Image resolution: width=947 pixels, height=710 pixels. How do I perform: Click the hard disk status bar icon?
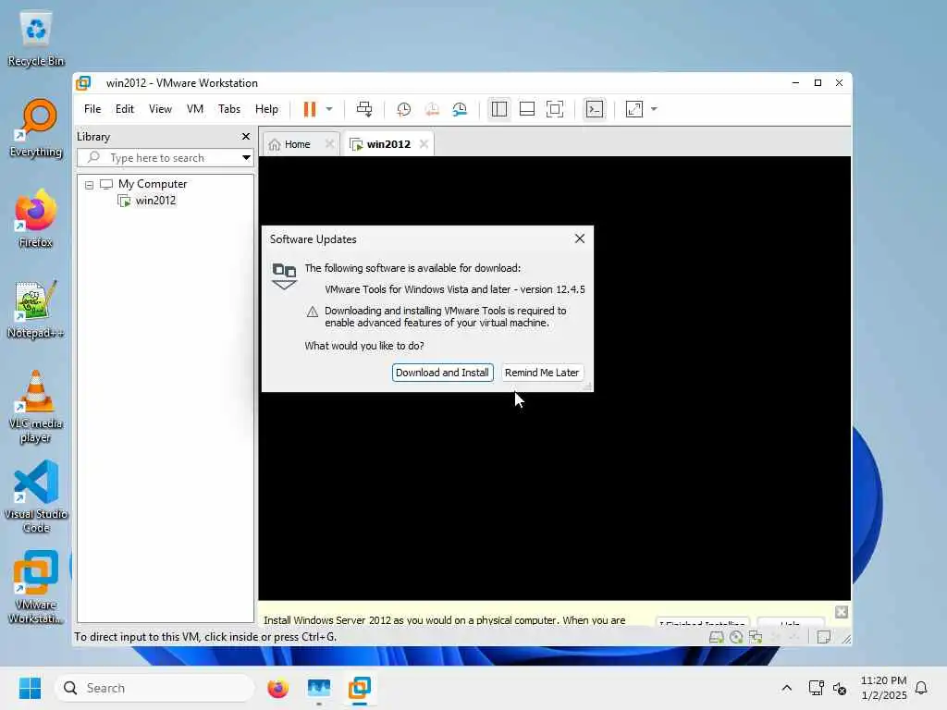(x=717, y=637)
